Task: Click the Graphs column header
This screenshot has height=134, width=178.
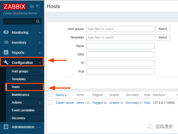Action: pyautogui.click(x=114, y=95)
